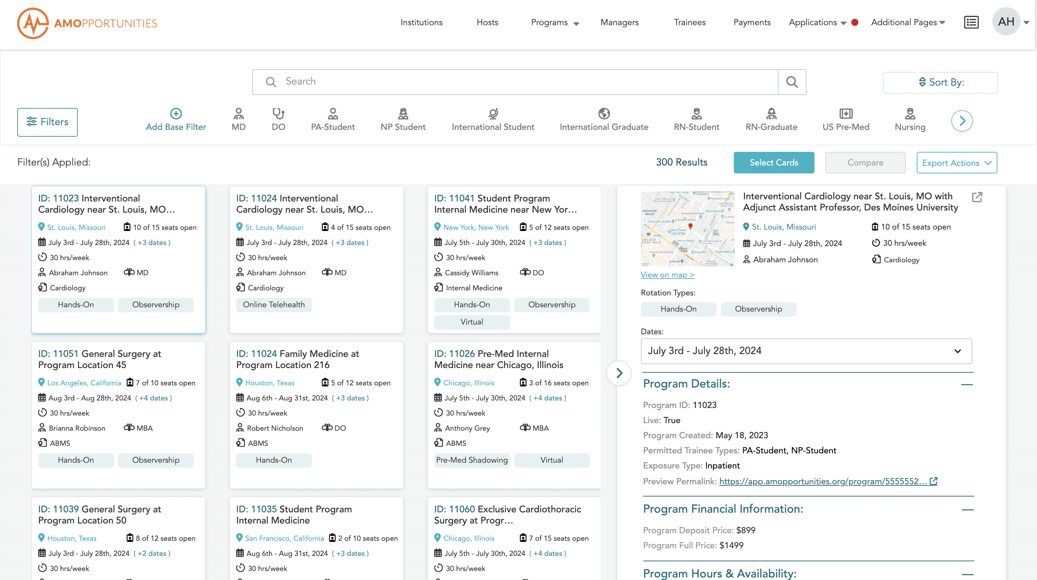Go to Trainees page
Viewport: 1037px width, 580px height.
690,23
